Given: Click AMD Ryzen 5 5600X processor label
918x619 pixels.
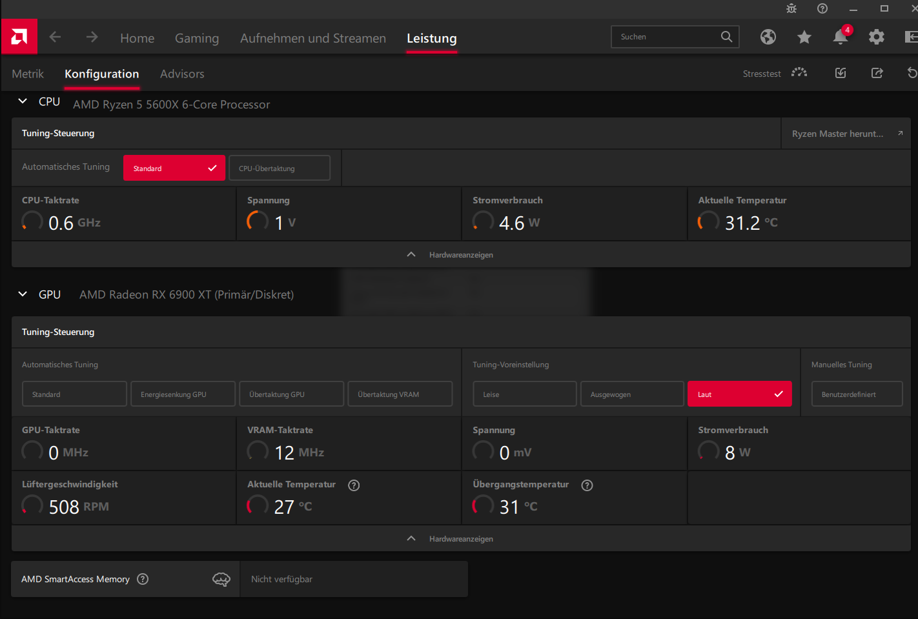Looking at the screenshot, I should click(172, 105).
